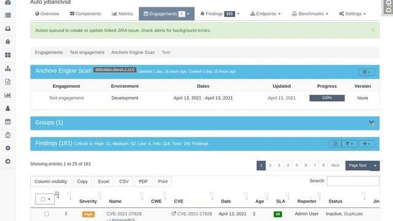Open the list icon in the sidebar
393x221 pixels.
[x=8, y=15]
